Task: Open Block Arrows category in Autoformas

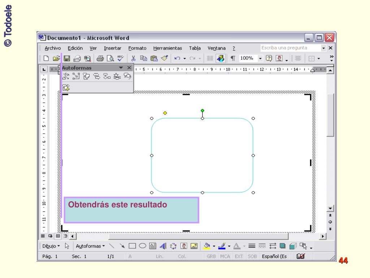Action: click(x=96, y=76)
